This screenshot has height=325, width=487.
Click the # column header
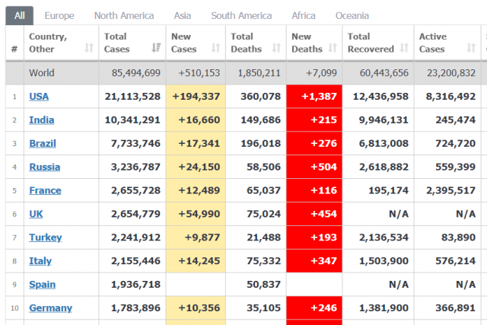click(14, 49)
